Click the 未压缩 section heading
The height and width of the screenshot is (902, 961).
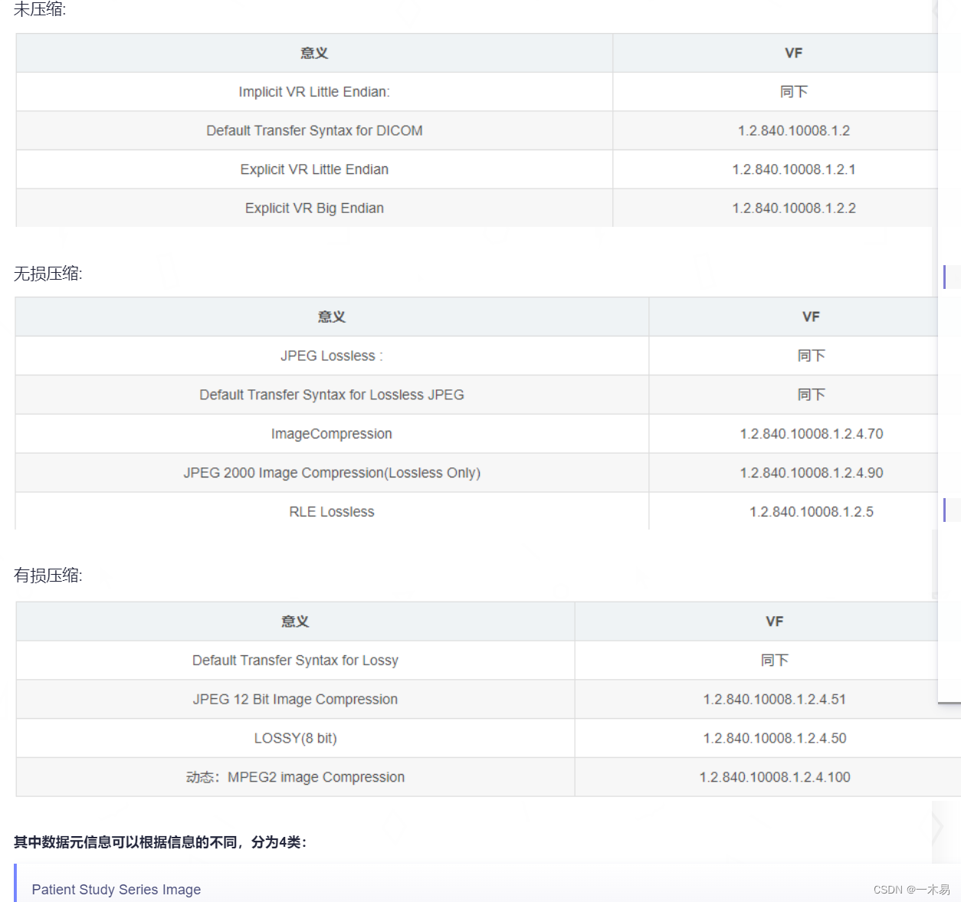point(37,10)
